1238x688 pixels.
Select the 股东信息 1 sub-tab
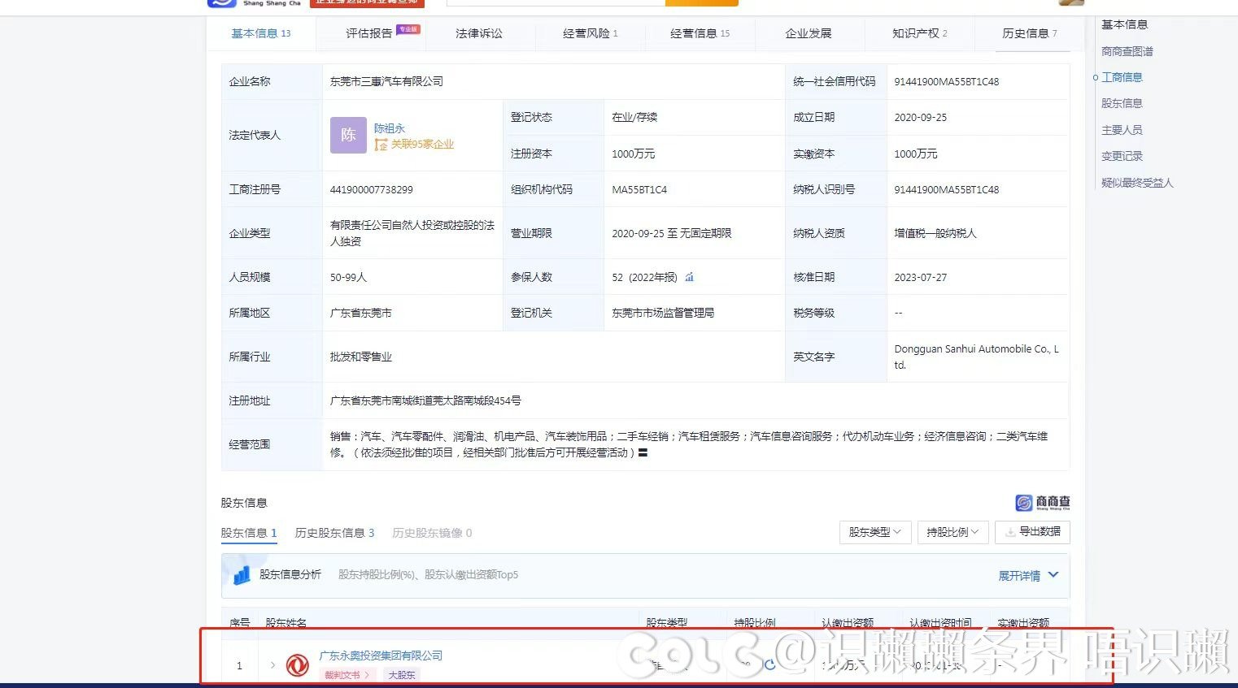pyautogui.click(x=249, y=533)
